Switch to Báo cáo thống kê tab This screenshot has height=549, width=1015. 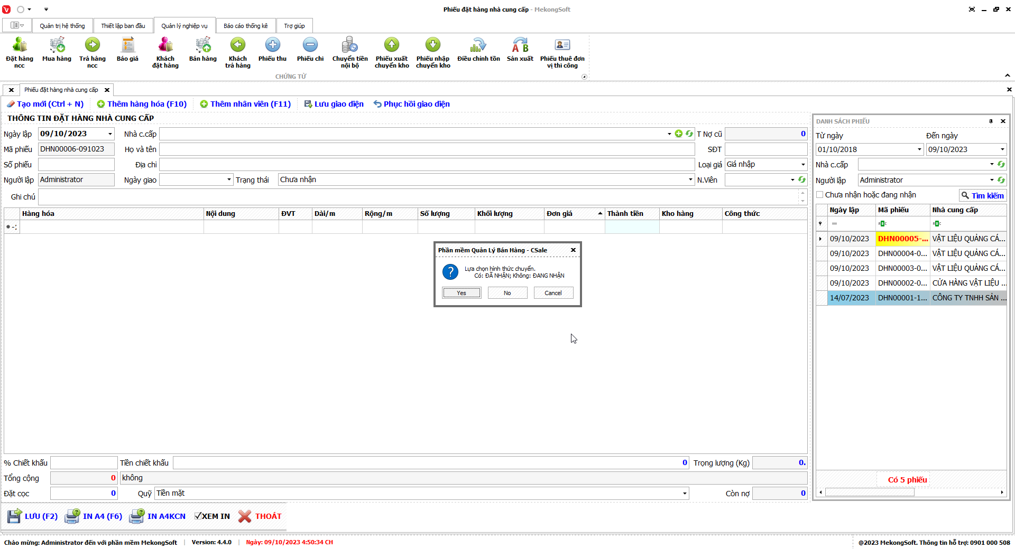[x=245, y=26]
